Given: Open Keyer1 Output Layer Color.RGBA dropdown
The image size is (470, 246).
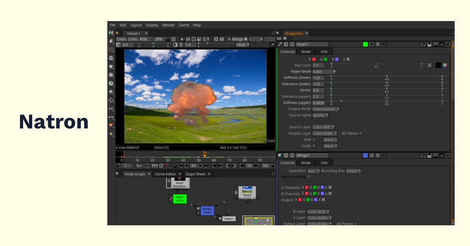Looking at the screenshot, I should tap(325, 133).
